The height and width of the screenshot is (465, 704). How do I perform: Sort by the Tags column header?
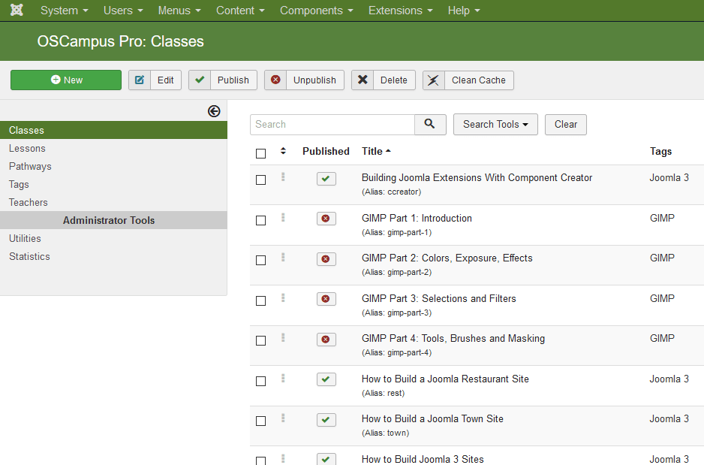pyautogui.click(x=661, y=152)
